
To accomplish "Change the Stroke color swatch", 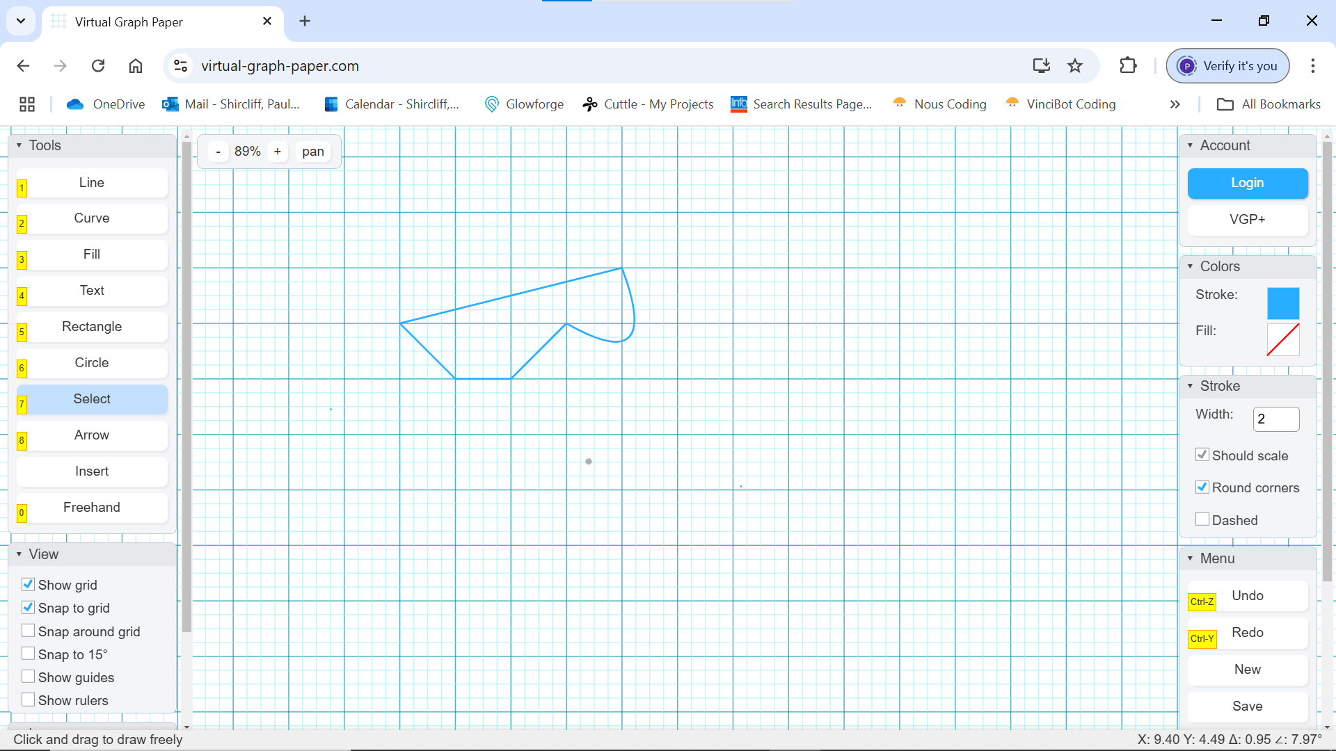I will tap(1282, 304).
